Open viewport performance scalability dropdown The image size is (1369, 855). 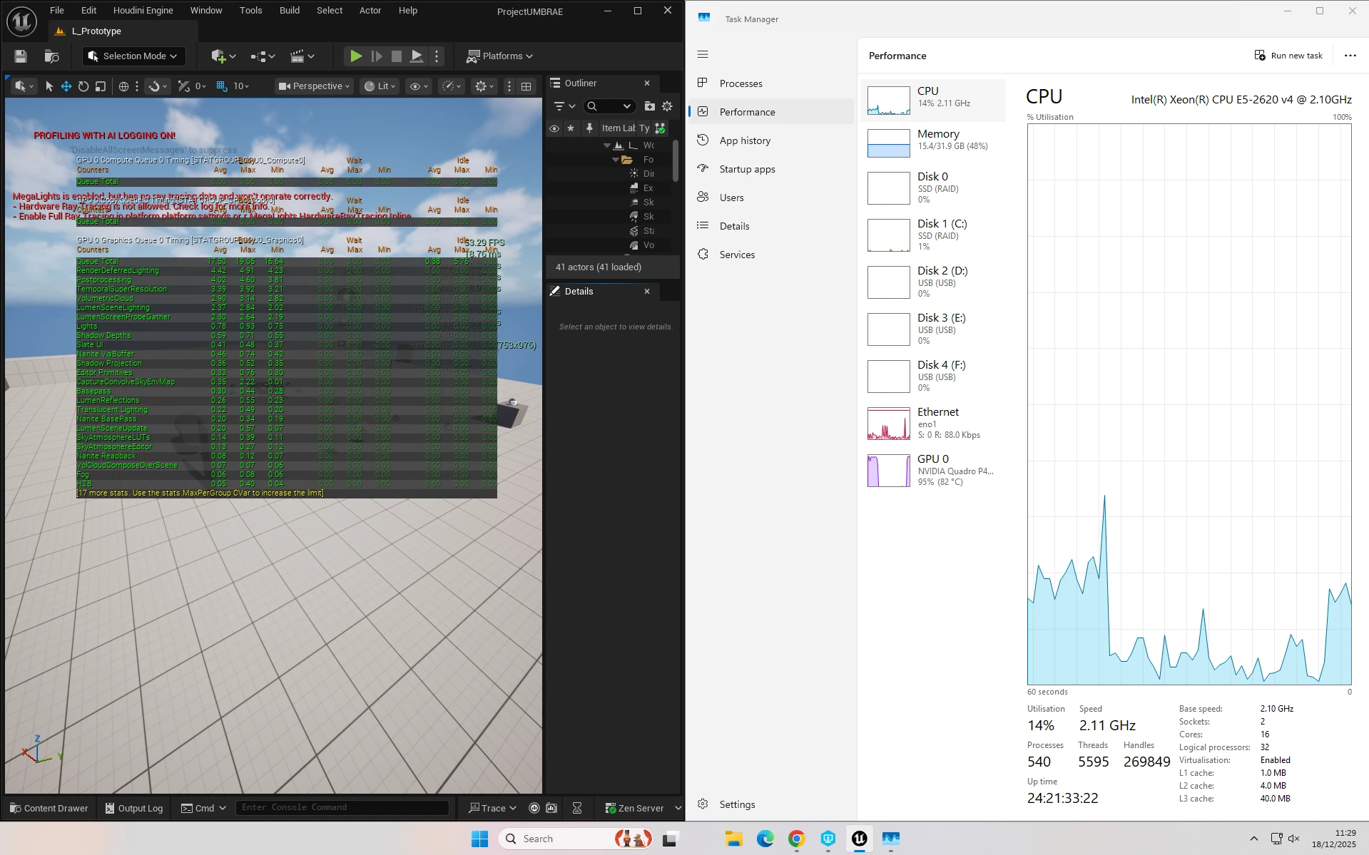[x=452, y=86]
